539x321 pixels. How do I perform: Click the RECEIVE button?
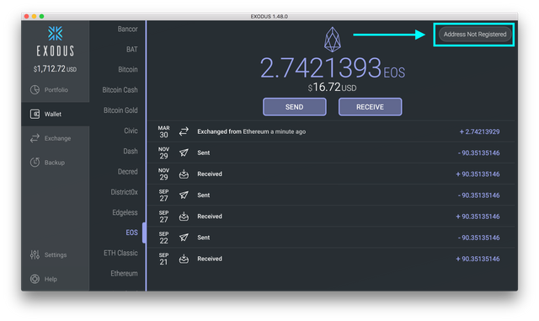(371, 107)
